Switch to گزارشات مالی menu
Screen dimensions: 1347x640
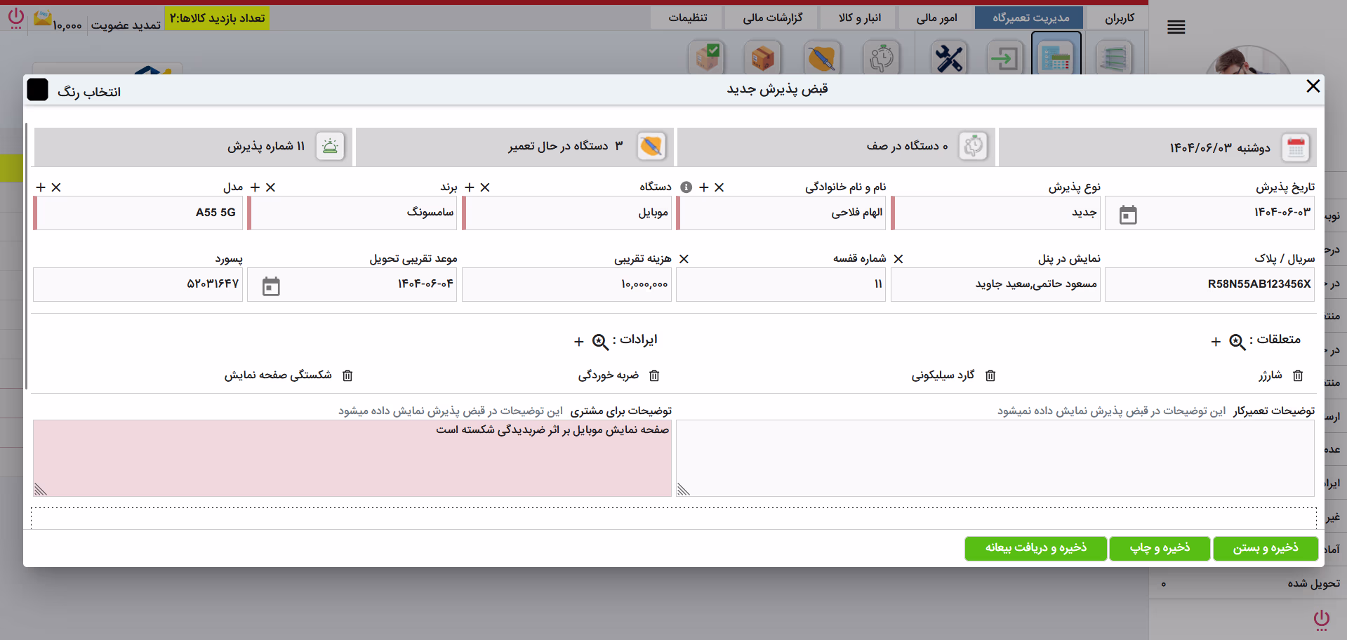point(772,18)
